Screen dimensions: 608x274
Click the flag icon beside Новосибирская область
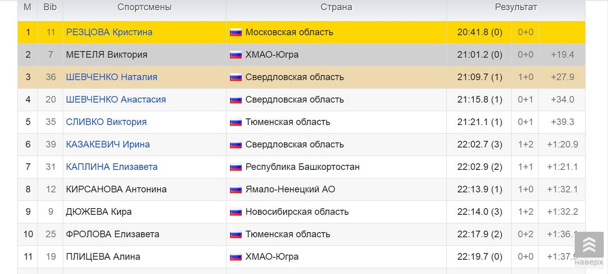pos(236,212)
